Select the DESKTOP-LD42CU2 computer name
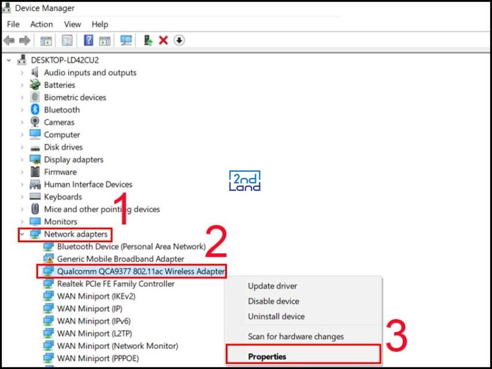 (65, 60)
